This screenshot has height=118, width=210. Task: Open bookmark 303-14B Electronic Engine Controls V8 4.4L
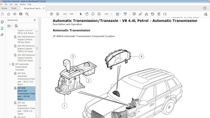26,40
